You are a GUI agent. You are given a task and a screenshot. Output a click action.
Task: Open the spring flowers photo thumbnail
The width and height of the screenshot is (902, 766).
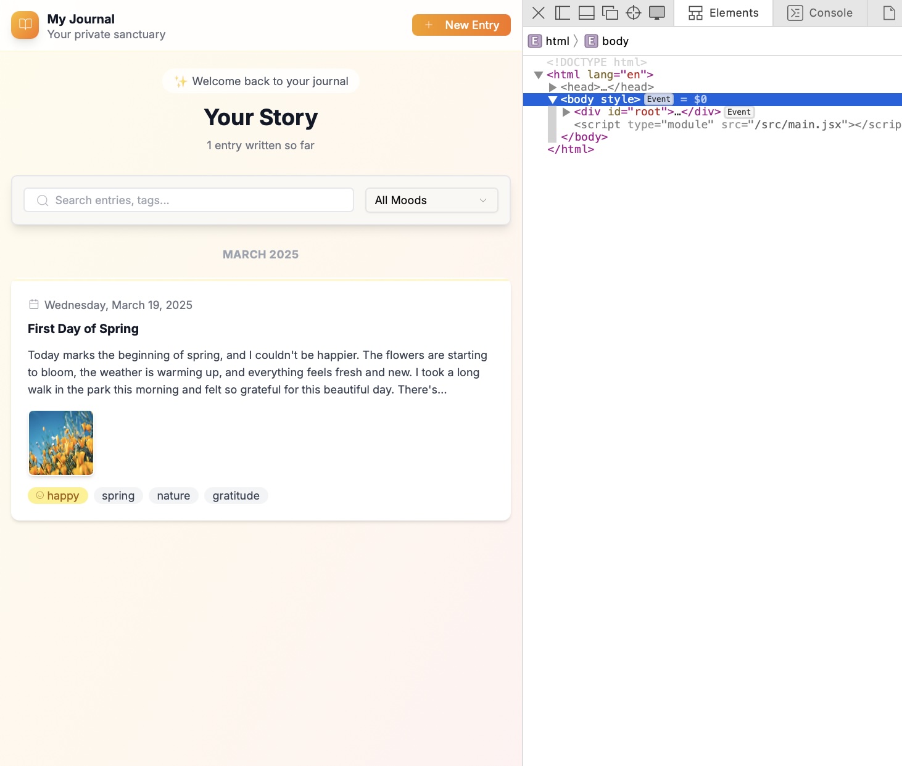click(x=61, y=443)
